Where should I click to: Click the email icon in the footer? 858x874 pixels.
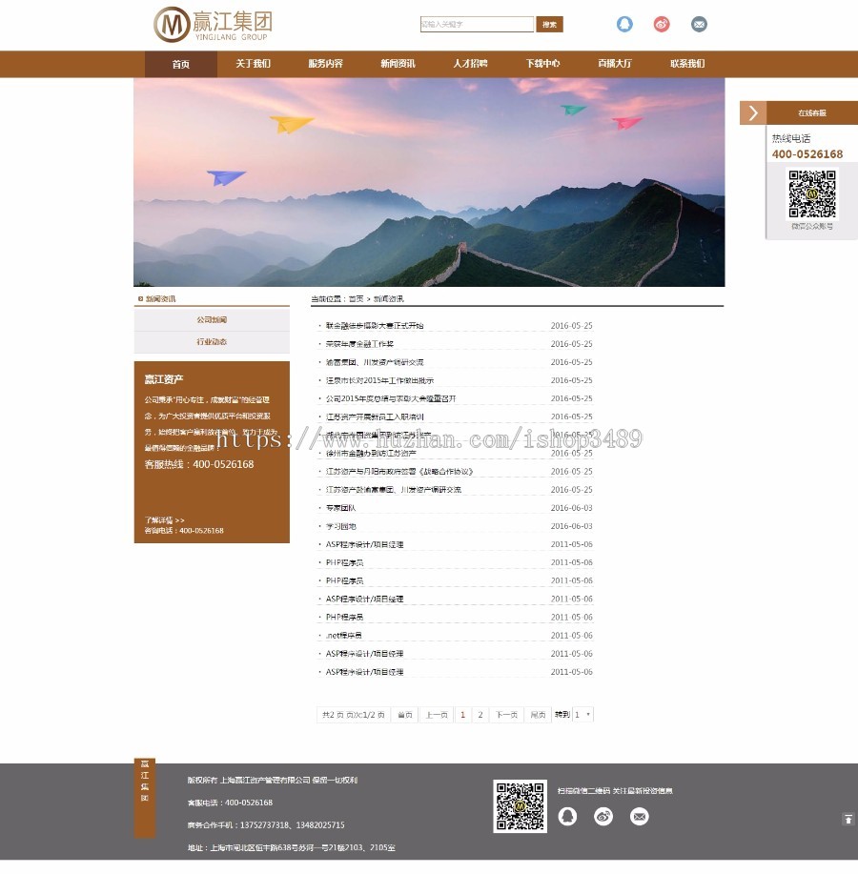click(640, 817)
